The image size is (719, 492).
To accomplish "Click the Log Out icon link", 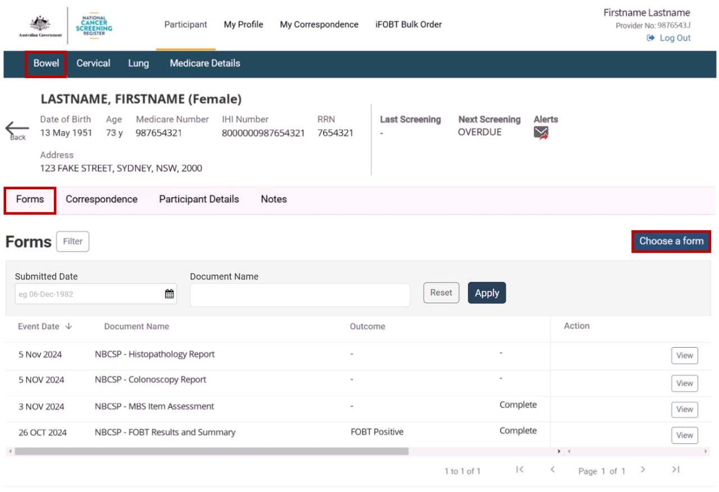I will click(668, 38).
